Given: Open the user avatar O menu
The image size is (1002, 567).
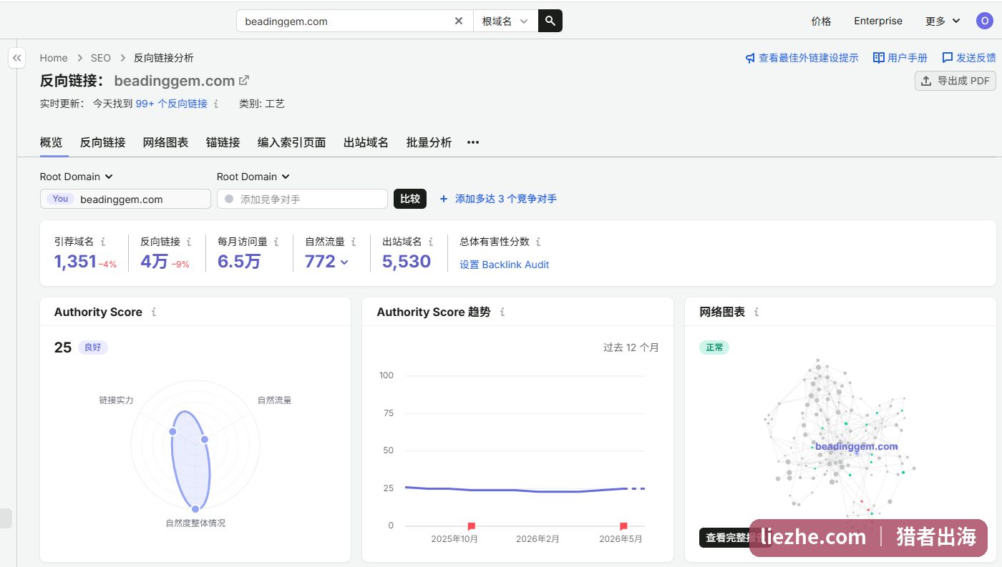Looking at the screenshot, I should point(985,21).
